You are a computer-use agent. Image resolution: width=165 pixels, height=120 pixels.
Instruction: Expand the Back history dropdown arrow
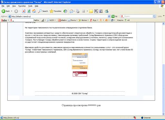pos(12,11)
